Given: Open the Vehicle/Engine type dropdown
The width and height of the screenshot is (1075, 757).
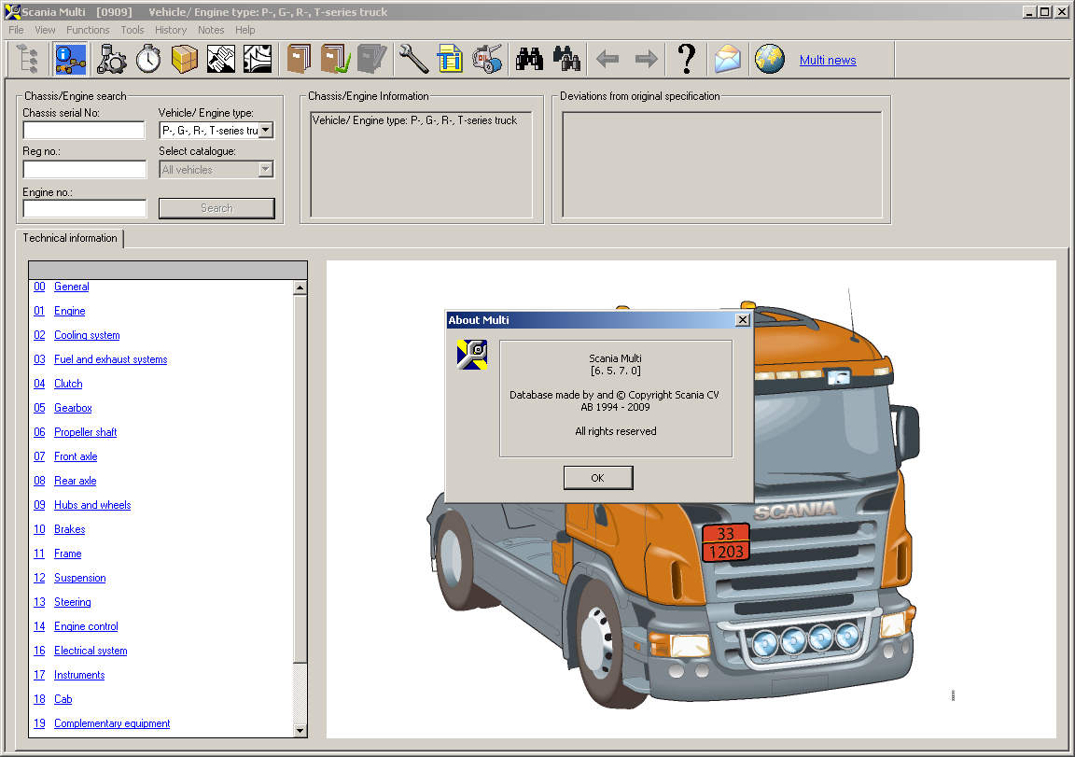Looking at the screenshot, I should click(x=265, y=131).
